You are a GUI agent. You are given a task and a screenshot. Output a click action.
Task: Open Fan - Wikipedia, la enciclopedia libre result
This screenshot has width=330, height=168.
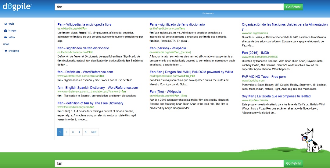(84, 24)
